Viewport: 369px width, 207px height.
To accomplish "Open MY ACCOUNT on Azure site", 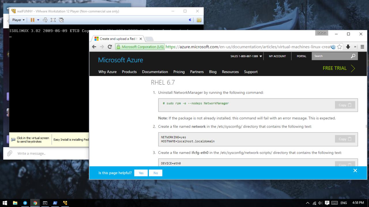I will click(x=277, y=56).
